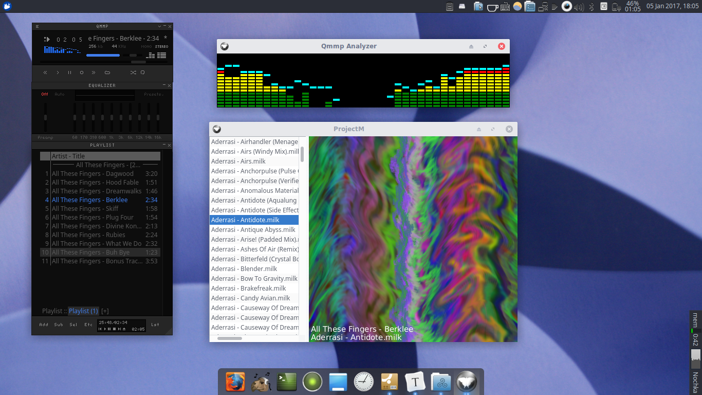The width and height of the screenshot is (702, 395).
Task: Select Aderrasi - Blender.milk preset
Action: (244, 268)
